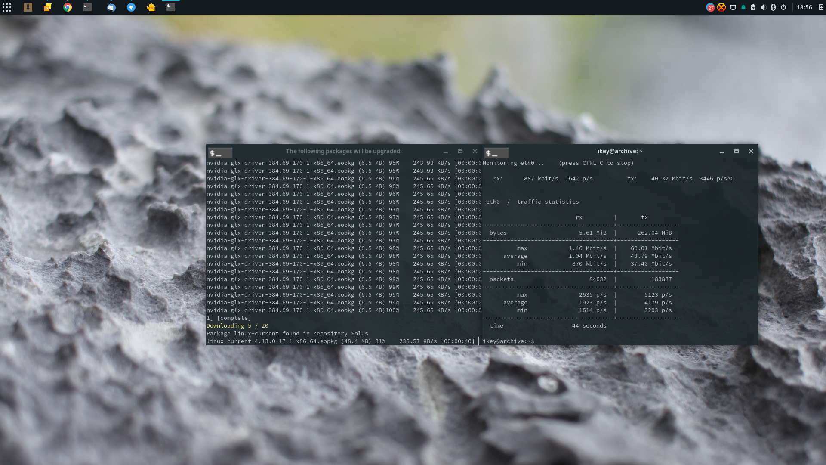This screenshot has height=465, width=826.
Task: Open the green notification bell
Action: [x=743, y=7]
